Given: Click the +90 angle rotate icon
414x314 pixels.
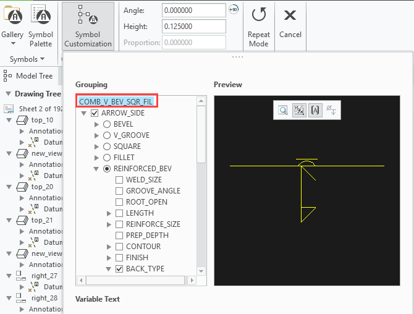Looking at the screenshot, I should pos(233,9).
